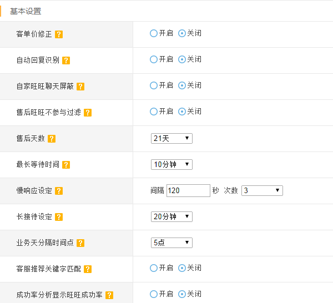Open help icon beside 客单价修正
Viewport: 333px width, 303px height.
click(x=59, y=34)
